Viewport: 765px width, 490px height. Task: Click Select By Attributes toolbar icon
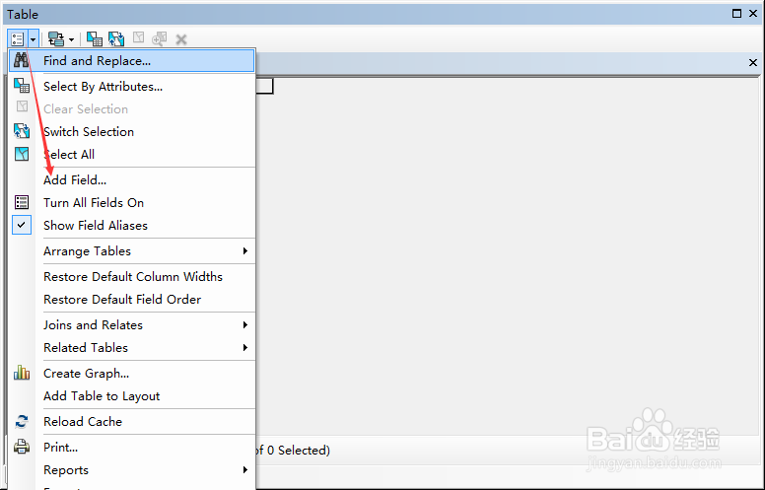click(x=95, y=39)
